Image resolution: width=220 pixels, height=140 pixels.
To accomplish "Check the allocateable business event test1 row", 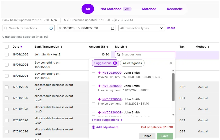I will coord(7,87).
